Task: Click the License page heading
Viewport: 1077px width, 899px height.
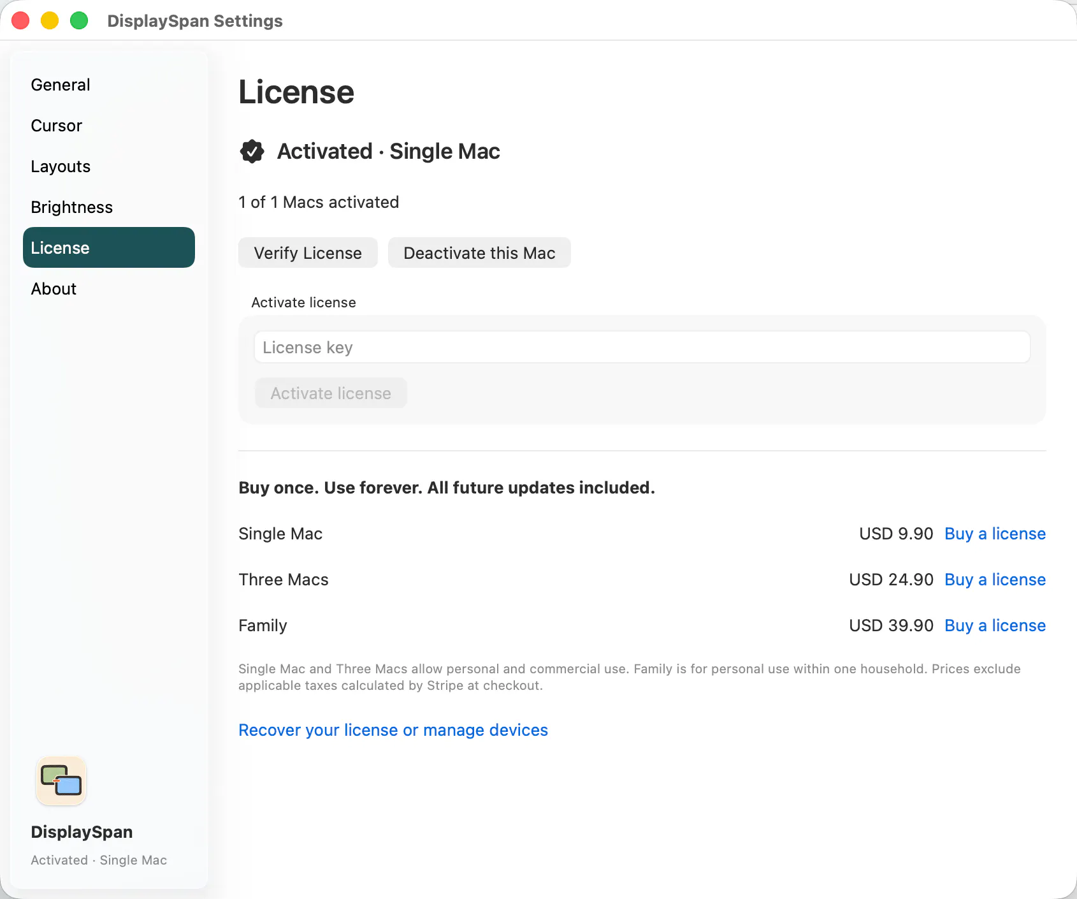Action: point(296,92)
